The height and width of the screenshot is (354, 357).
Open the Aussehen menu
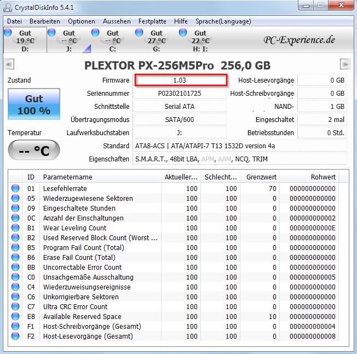coord(117,21)
